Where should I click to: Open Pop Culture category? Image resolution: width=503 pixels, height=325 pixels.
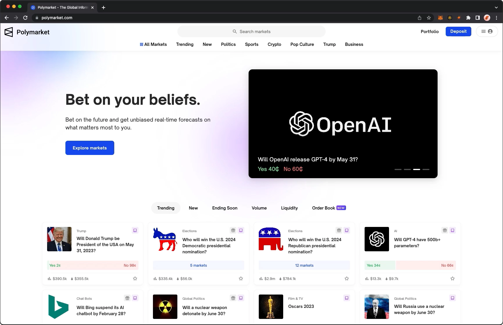[x=302, y=44]
